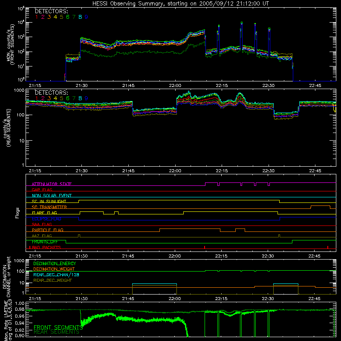Click the 21:30 tick label under the front segments plot
The image size is (341, 341).
pos(81,86)
